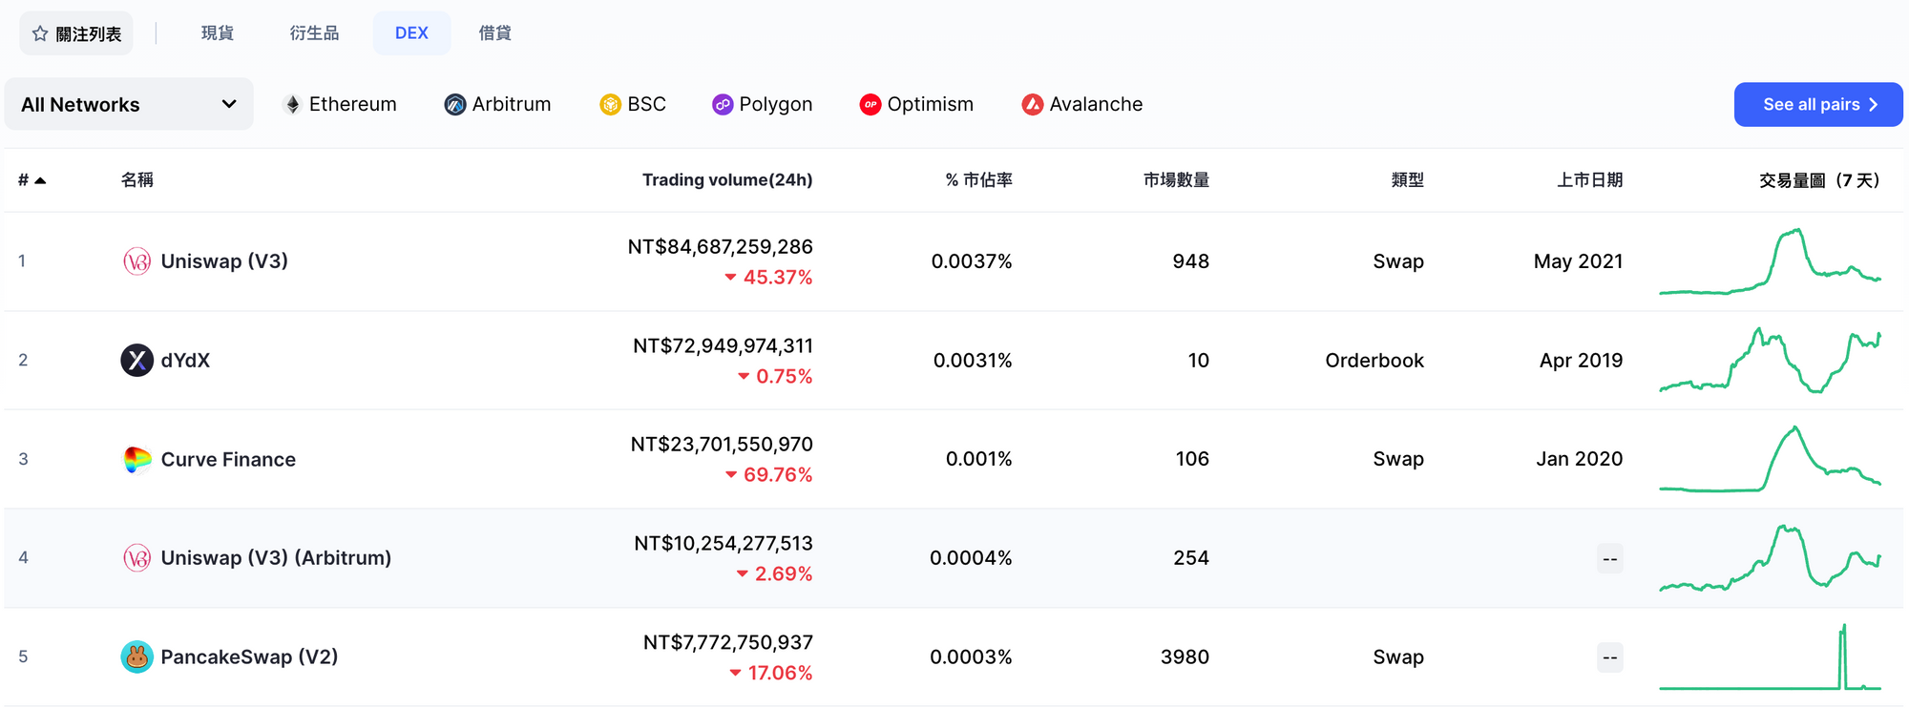Filter by Avalanche network

[1082, 105]
